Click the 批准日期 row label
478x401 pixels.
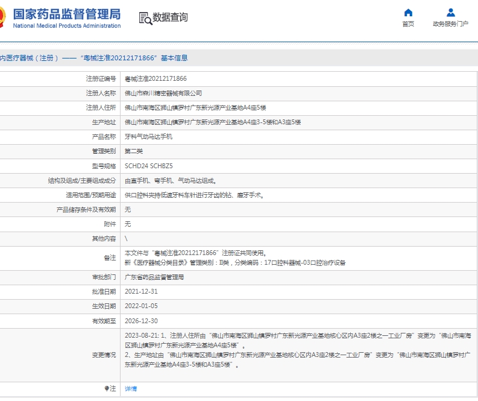click(104, 291)
